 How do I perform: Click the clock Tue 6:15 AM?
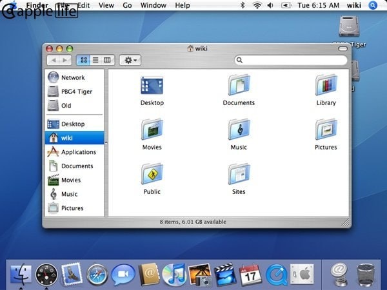coord(318,5)
